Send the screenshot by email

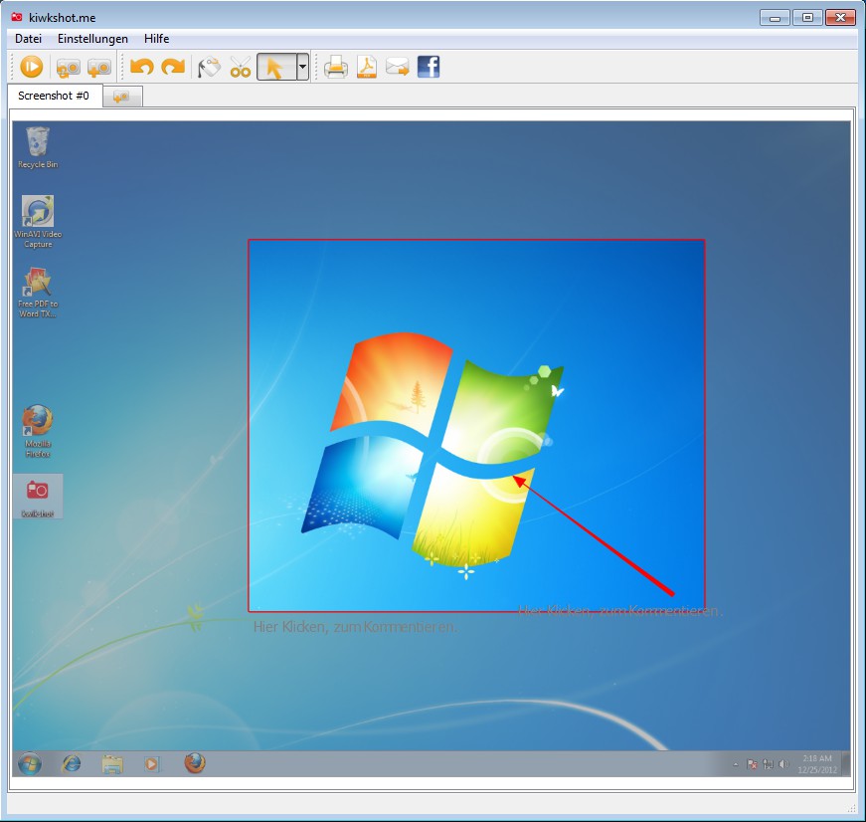[397, 67]
